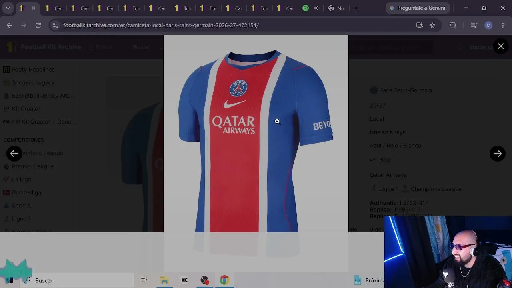
Task: Click the '26-27' season text
Action: [x=378, y=106]
